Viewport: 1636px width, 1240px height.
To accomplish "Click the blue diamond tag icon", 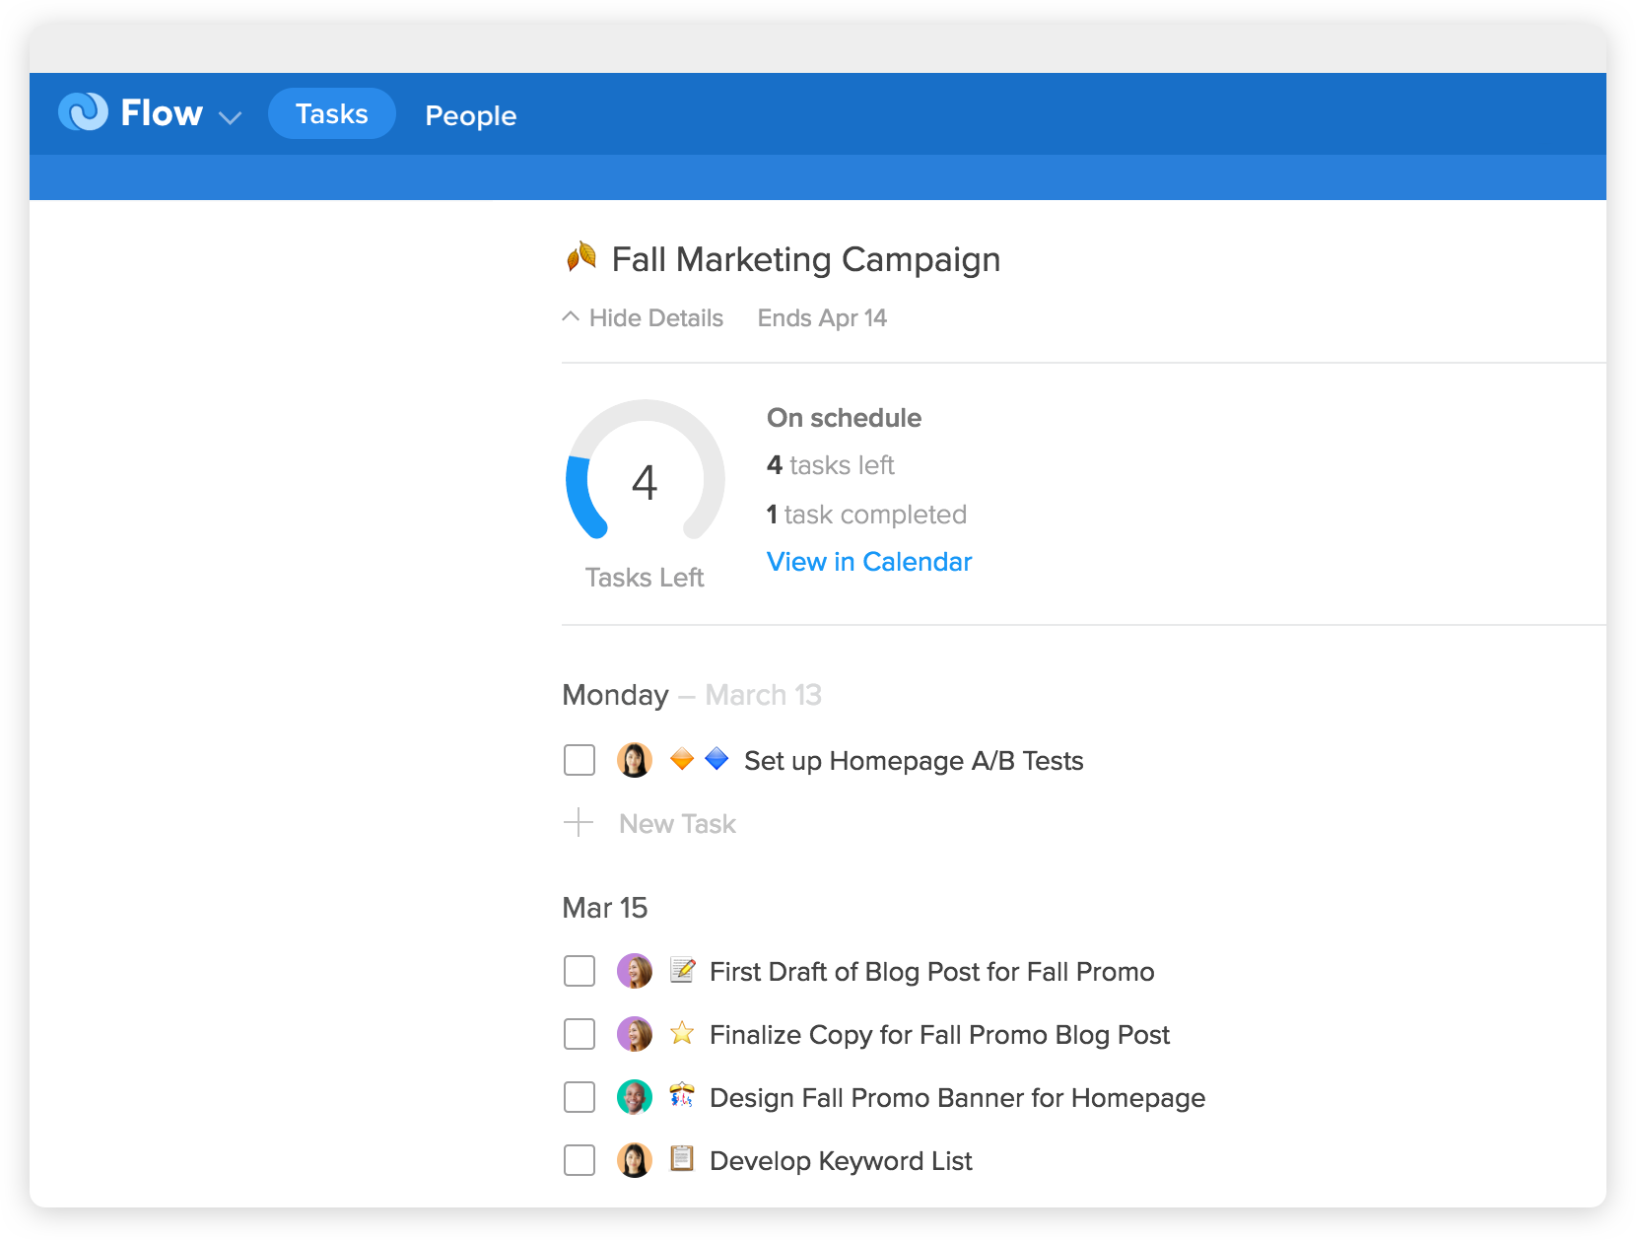I will 717,758.
